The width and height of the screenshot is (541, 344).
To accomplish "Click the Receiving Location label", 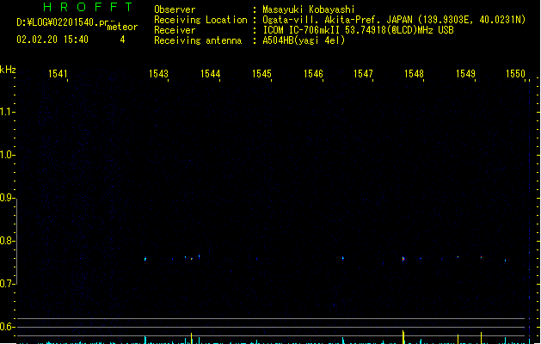I will click(200, 20).
